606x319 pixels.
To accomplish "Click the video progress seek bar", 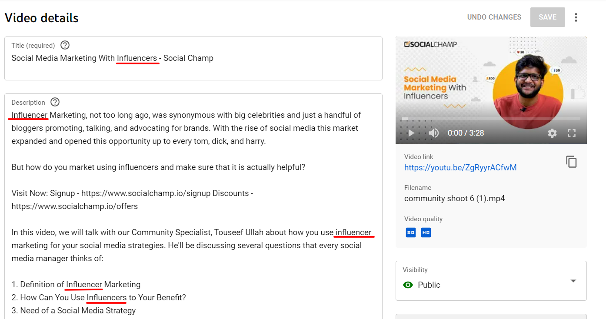I will coord(491,118).
